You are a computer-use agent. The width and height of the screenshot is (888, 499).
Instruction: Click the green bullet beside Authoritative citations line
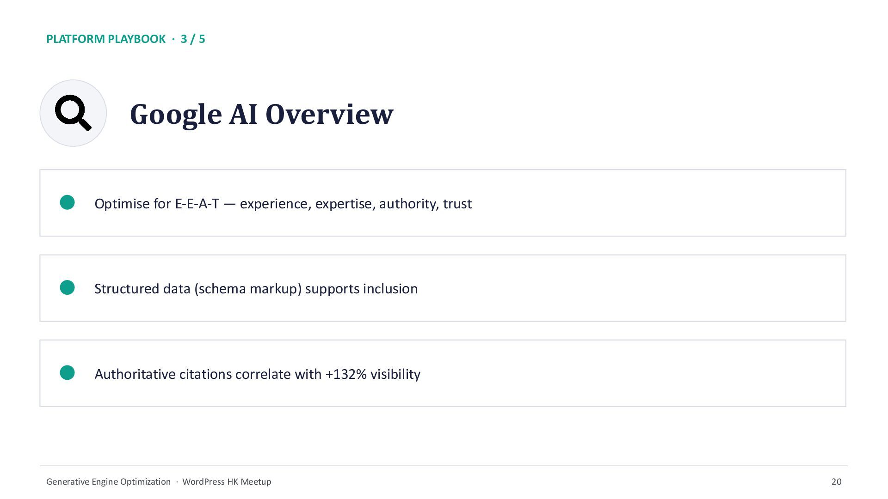[68, 372]
